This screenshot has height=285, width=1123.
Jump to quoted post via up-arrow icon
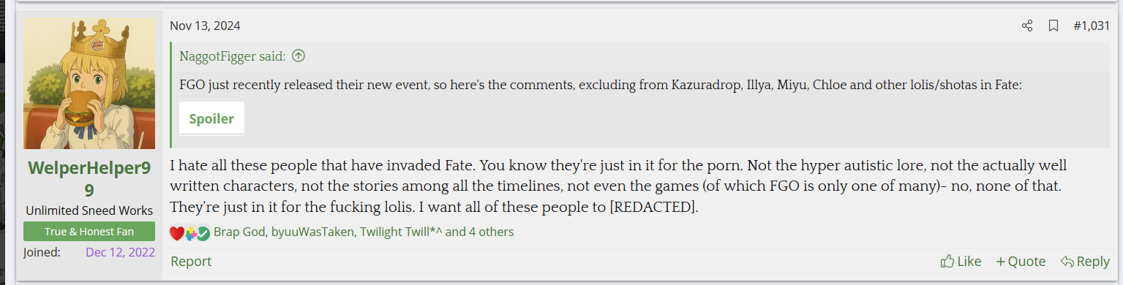[x=298, y=56]
